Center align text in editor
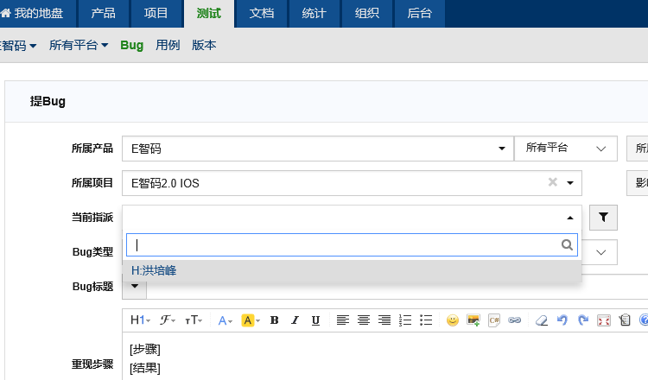648x380 pixels. (x=364, y=320)
